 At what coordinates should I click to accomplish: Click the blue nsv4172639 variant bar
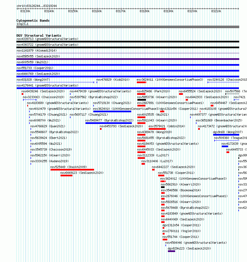[x=225, y=146]
